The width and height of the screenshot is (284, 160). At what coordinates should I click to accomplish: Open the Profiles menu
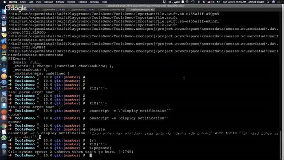point(71,2)
